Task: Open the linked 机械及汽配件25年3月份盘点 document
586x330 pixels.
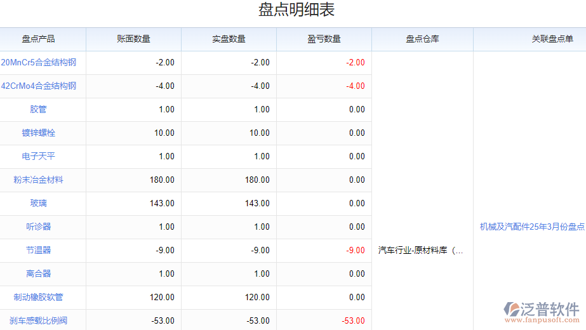Action: coord(532,227)
